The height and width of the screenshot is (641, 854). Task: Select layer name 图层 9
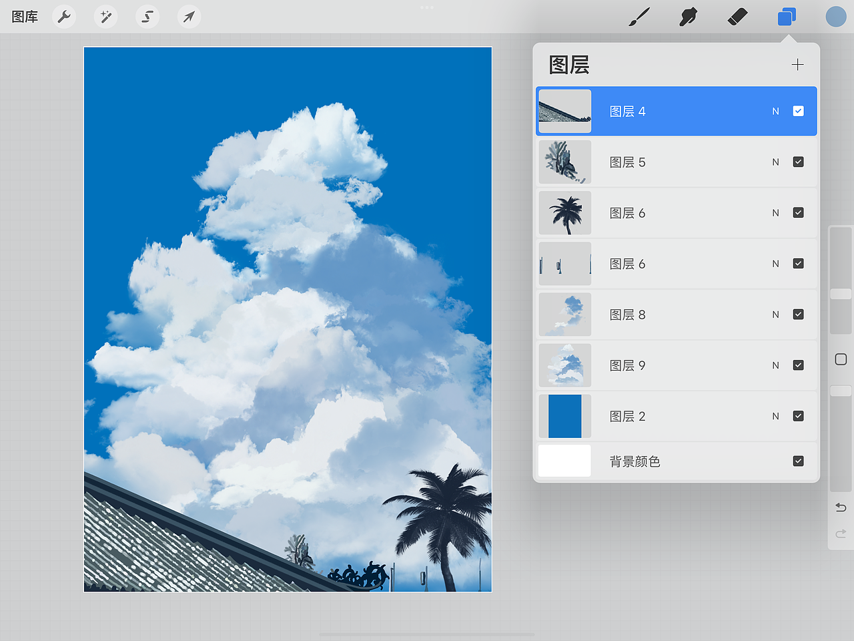pos(627,365)
